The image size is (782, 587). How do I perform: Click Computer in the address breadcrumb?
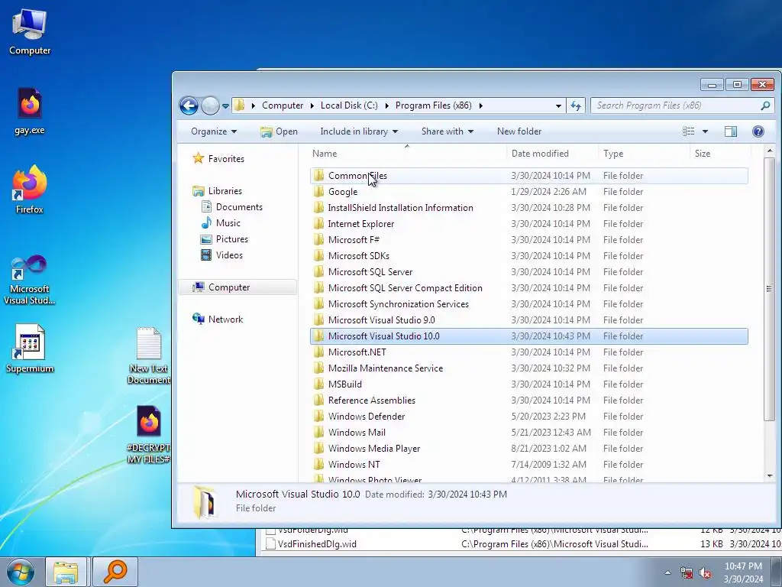pyautogui.click(x=283, y=105)
